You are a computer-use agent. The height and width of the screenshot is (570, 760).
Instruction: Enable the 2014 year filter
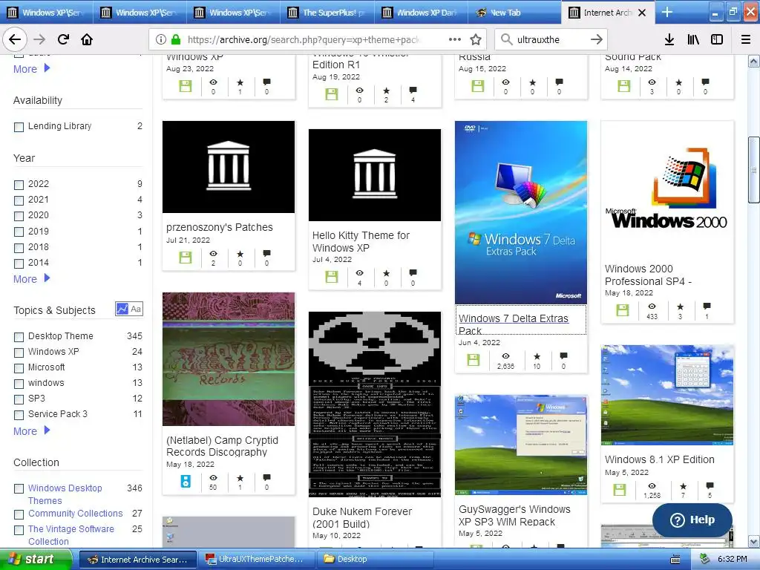(19, 263)
